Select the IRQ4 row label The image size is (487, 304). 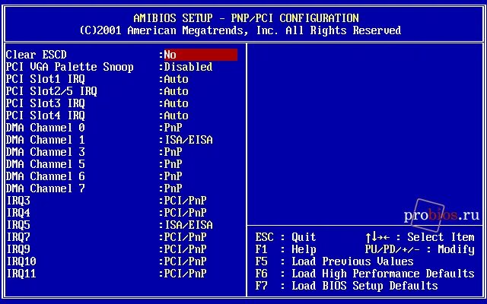(18, 213)
